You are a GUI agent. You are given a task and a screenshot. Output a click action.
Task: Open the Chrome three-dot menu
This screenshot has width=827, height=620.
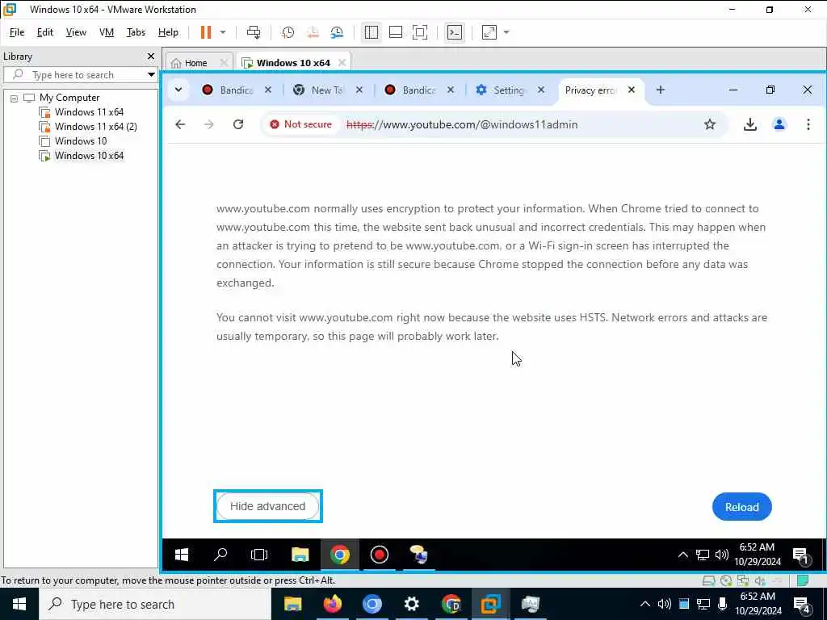(x=808, y=124)
